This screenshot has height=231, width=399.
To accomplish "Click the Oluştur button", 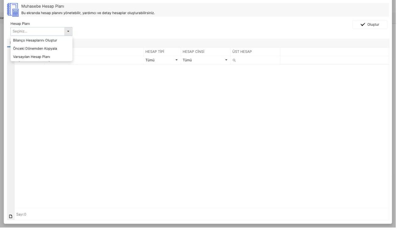I will (x=370, y=25).
